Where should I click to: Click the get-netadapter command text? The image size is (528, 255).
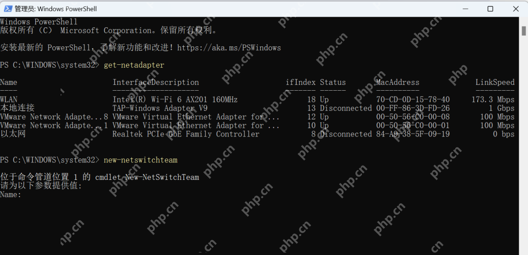coord(134,65)
